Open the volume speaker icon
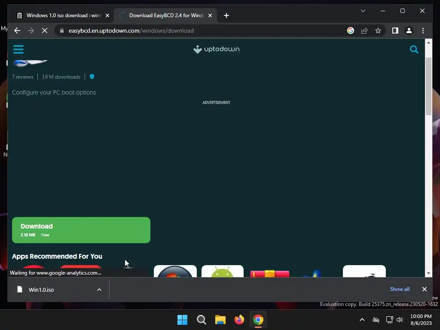The height and width of the screenshot is (330, 440). [400, 320]
